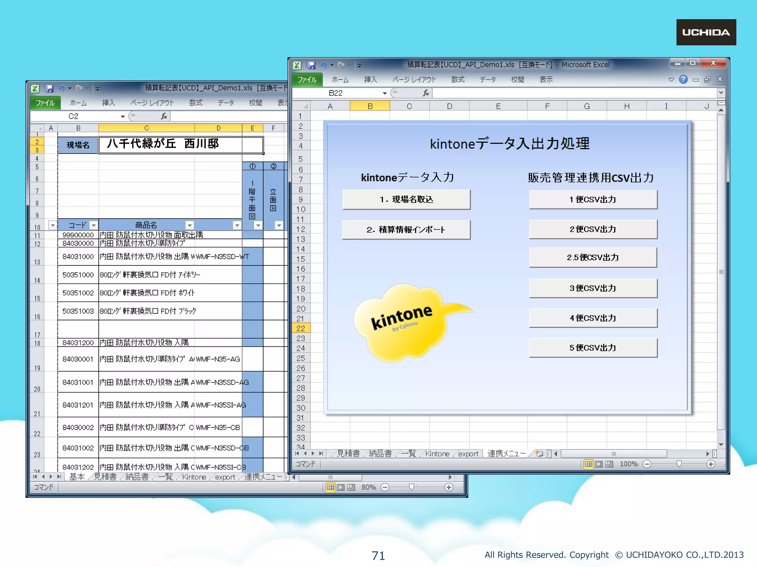Go to last sheet navigation arrow, front window
This screenshot has height=567, width=757.
(x=321, y=454)
